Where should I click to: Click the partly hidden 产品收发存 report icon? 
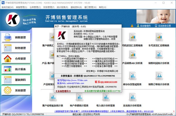click(x=52, y=76)
